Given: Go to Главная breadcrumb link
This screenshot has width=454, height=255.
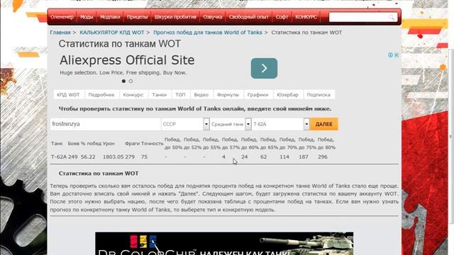Looking at the screenshot, I should [60, 33].
